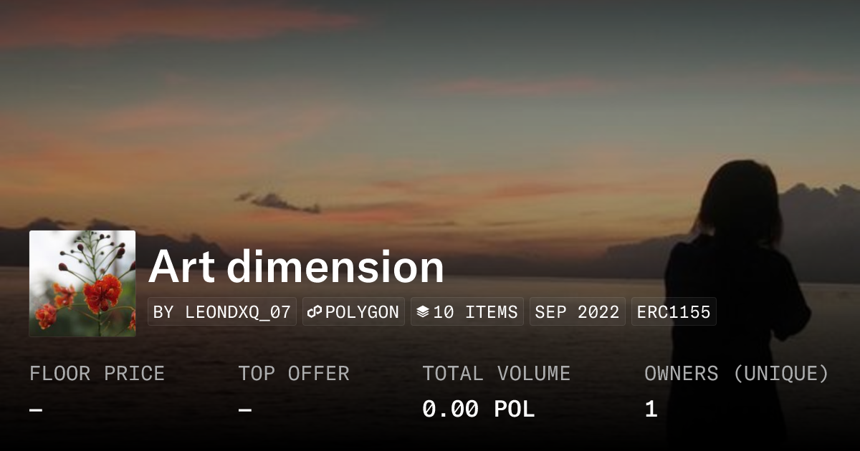The image size is (860, 451).
Task: Click the TOTAL VOLUME column header
Action: coord(496,373)
